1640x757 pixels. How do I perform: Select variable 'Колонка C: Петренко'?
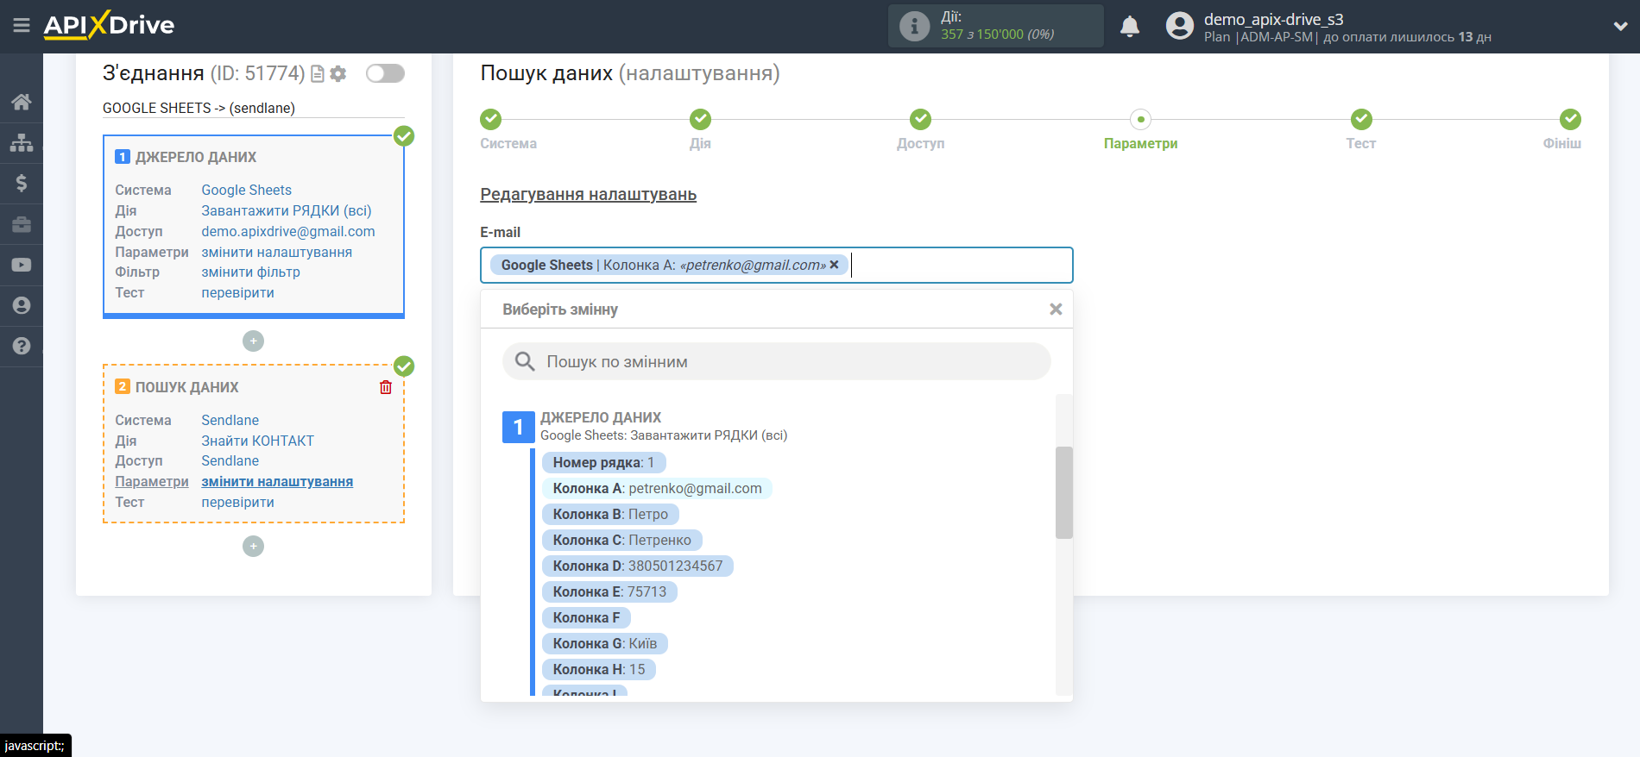pyautogui.click(x=621, y=541)
